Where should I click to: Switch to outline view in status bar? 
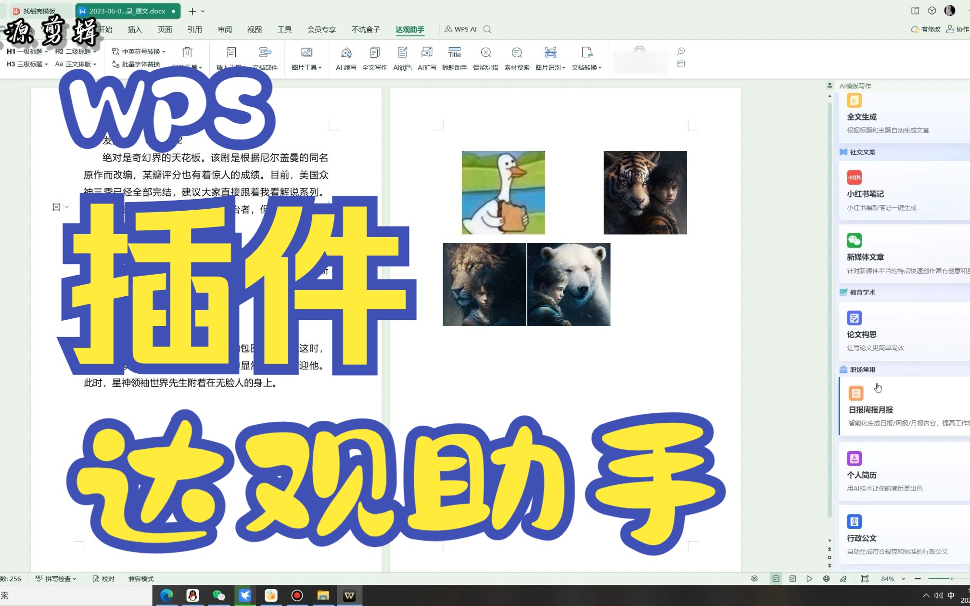pos(793,579)
